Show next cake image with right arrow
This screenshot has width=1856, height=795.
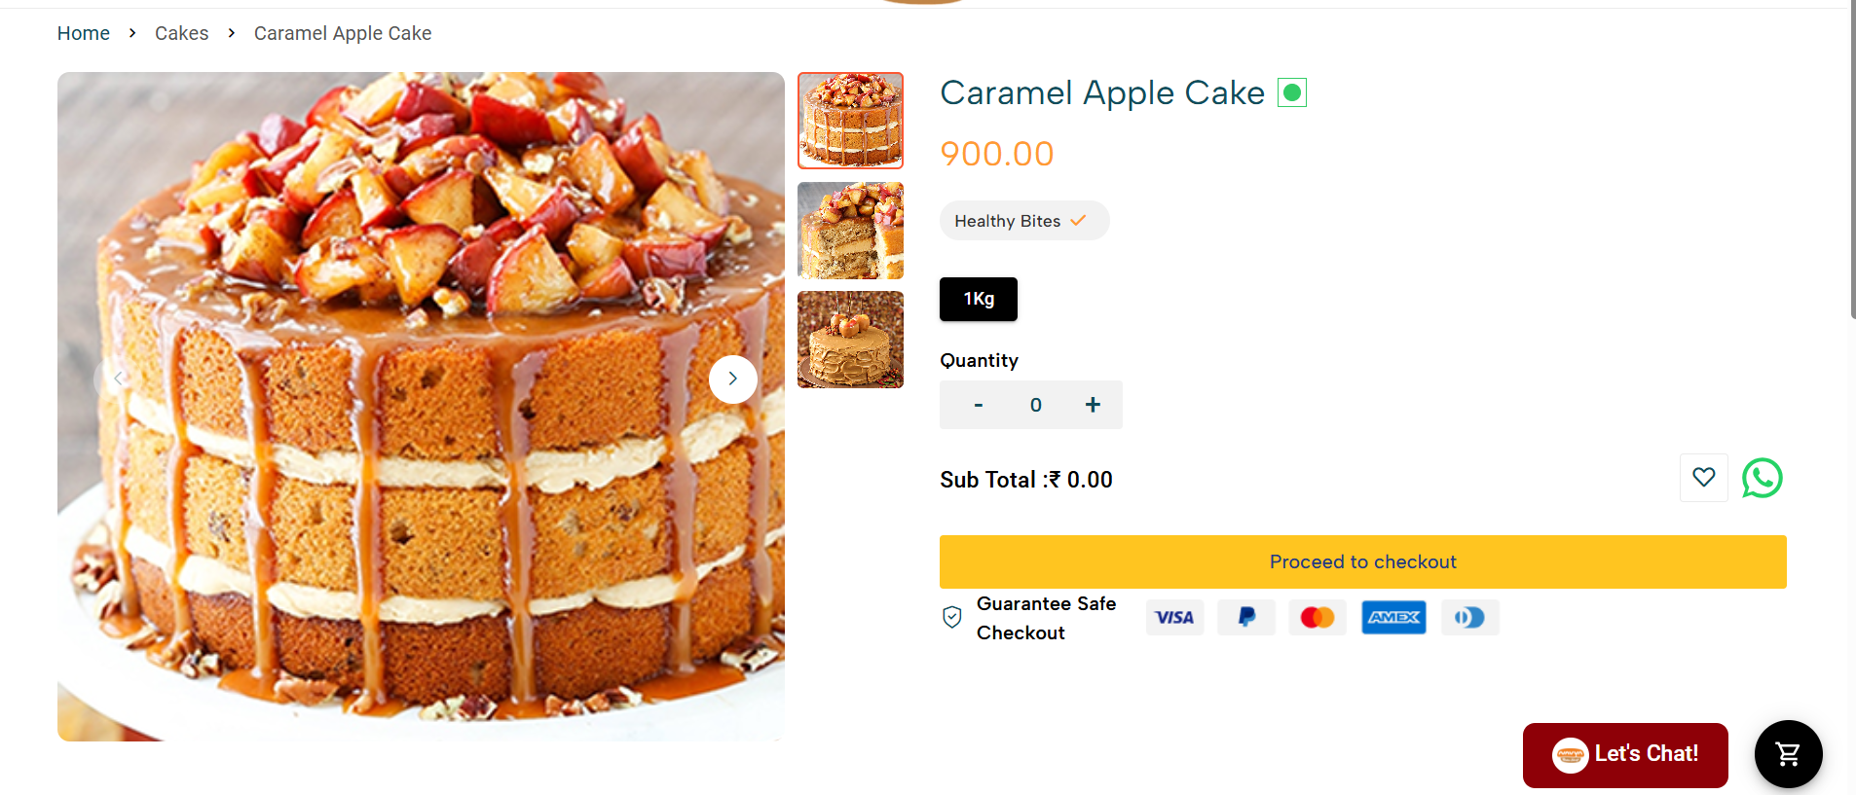[732, 379]
